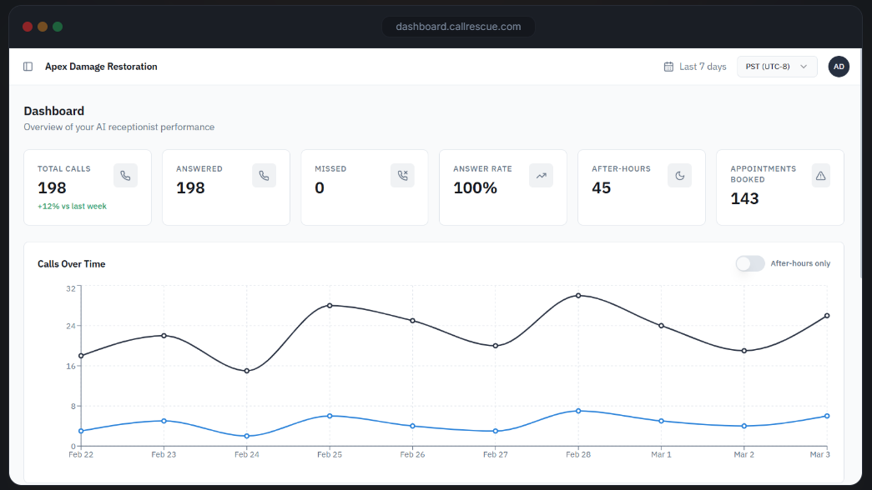This screenshot has width=872, height=490.
Task: Click the dashboard.callrescue.com address bar
Action: pos(458,27)
